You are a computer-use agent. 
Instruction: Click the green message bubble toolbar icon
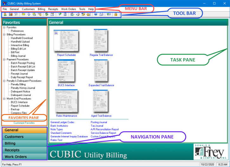tap(109, 14)
